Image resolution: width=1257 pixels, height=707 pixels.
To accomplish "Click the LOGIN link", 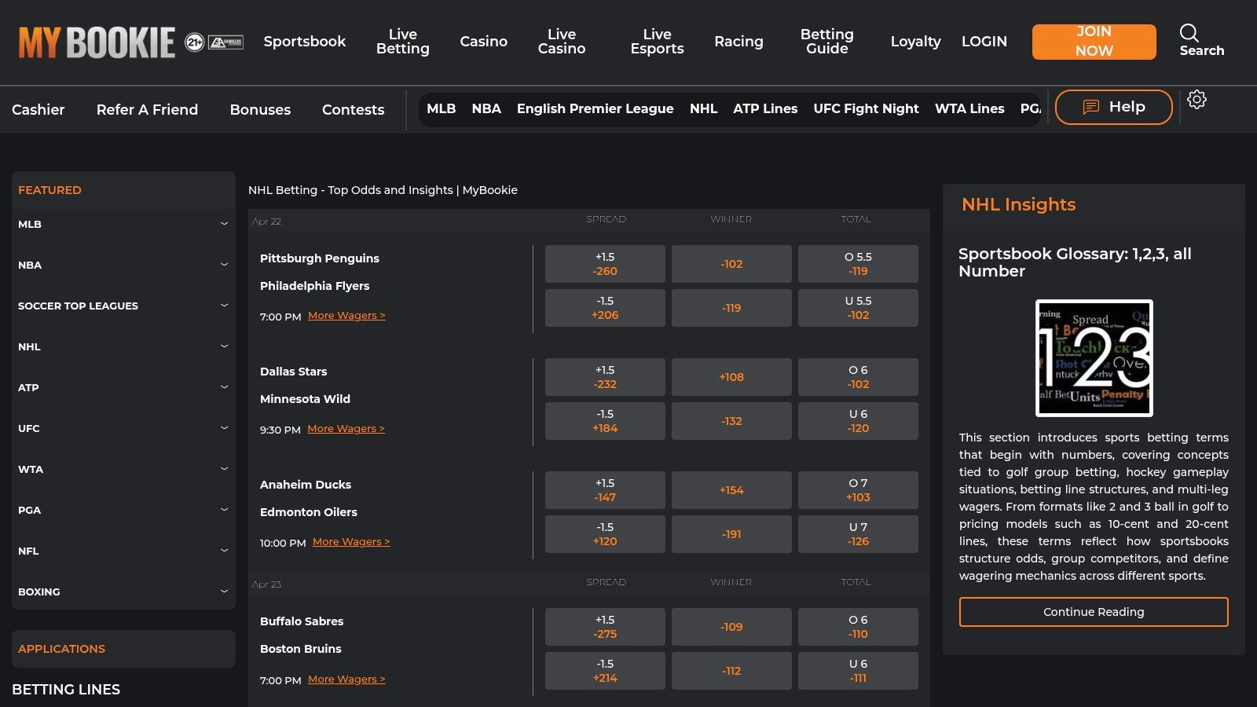I will tap(984, 41).
